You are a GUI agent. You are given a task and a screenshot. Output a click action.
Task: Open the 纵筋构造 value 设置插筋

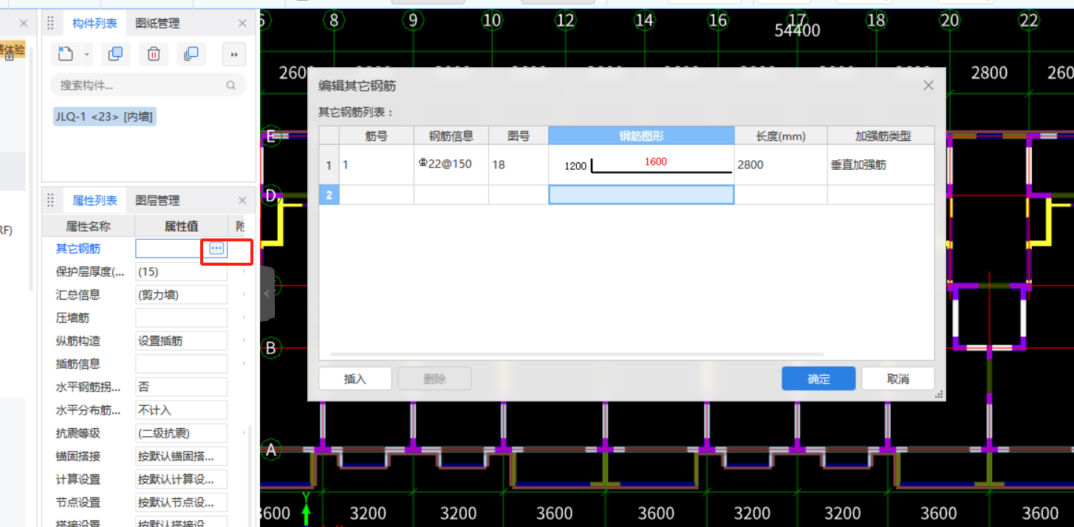pyautogui.click(x=181, y=341)
